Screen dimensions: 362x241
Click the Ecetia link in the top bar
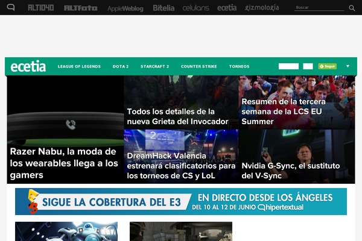point(227,8)
